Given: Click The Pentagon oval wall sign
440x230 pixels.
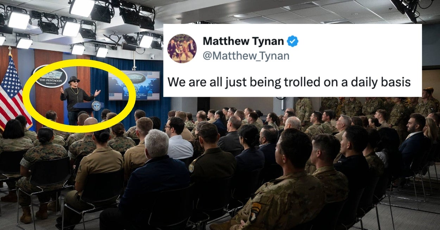Looking at the screenshot, I should 50,76.
